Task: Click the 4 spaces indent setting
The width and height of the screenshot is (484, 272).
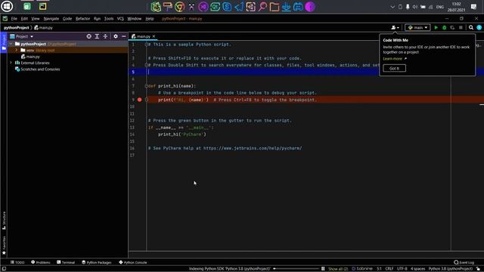Action: click(x=417, y=269)
